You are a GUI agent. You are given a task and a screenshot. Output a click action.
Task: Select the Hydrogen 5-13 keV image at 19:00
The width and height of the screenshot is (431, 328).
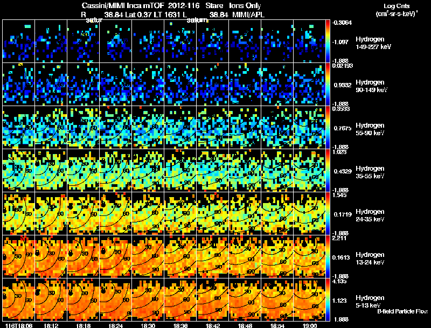click(309, 300)
